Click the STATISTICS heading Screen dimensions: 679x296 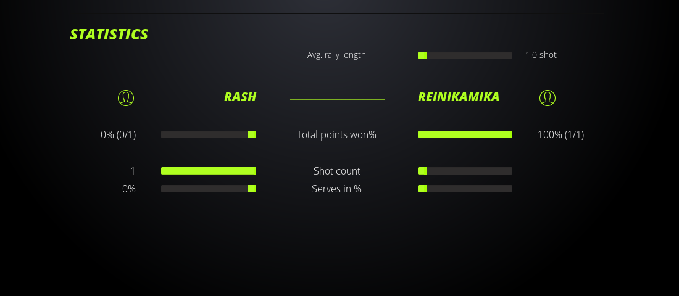coord(109,35)
